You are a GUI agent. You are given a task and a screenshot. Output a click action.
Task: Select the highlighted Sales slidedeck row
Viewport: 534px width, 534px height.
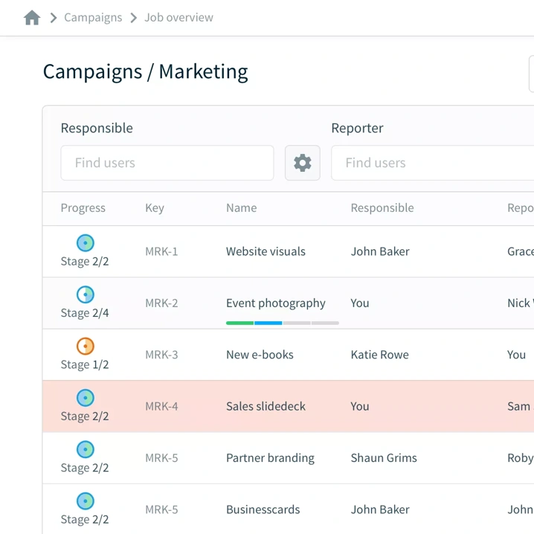[266, 407]
